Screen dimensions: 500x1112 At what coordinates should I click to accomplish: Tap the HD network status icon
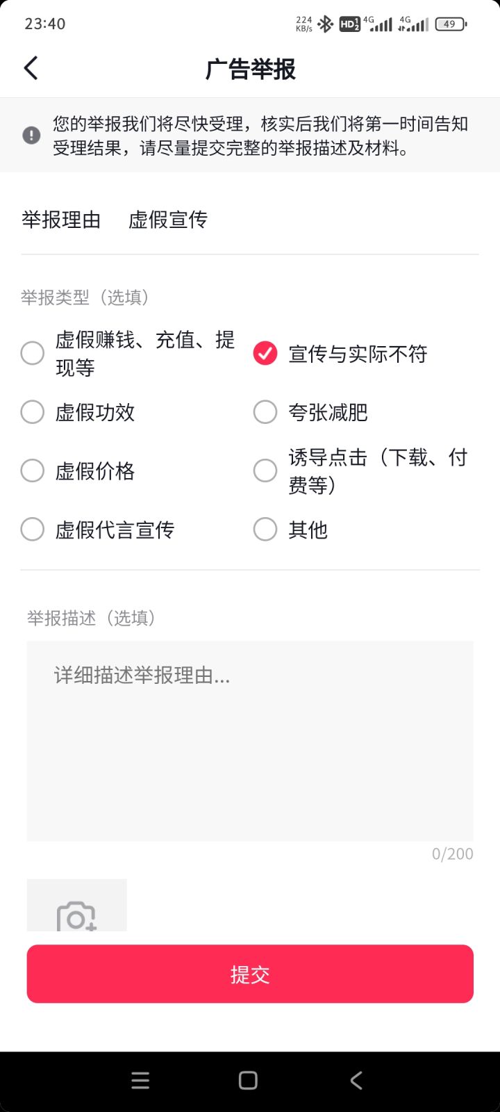click(349, 24)
